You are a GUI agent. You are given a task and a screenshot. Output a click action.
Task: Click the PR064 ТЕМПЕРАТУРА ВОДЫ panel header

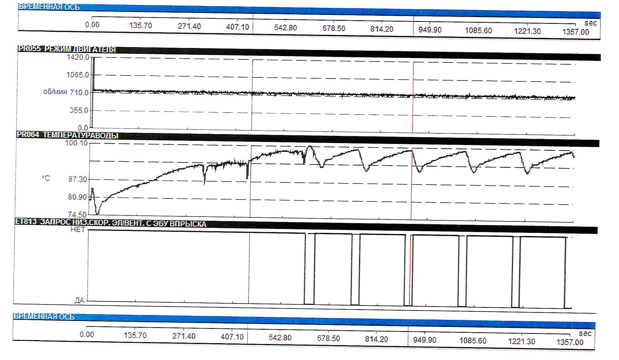[67, 135]
